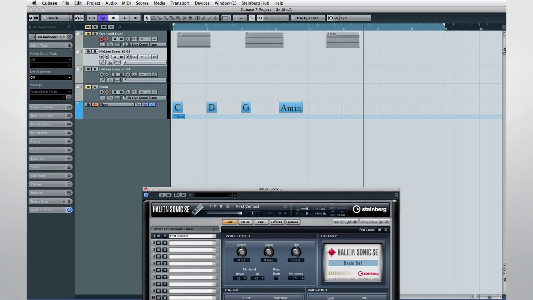Select the Play speaker tool
Viewport: 533px width, 300px height.
pos(216,18)
